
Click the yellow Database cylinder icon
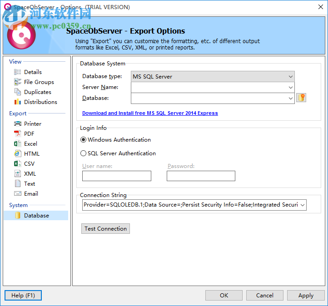(18, 216)
